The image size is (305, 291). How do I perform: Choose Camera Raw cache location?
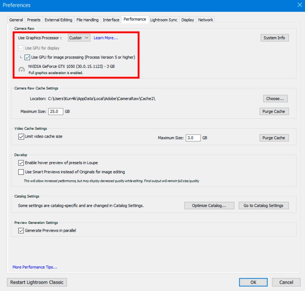click(x=275, y=99)
